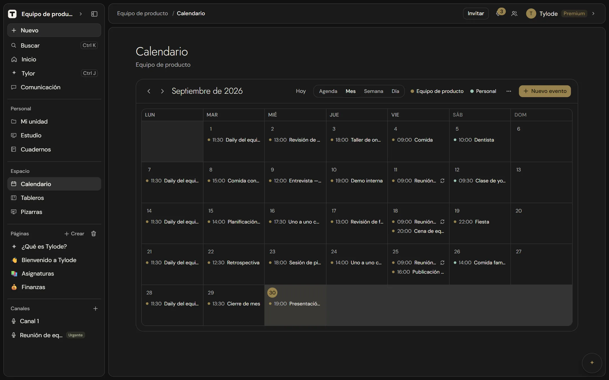Open Canal 1 voice channel
609x380 pixels.
(x=54, y=321)
